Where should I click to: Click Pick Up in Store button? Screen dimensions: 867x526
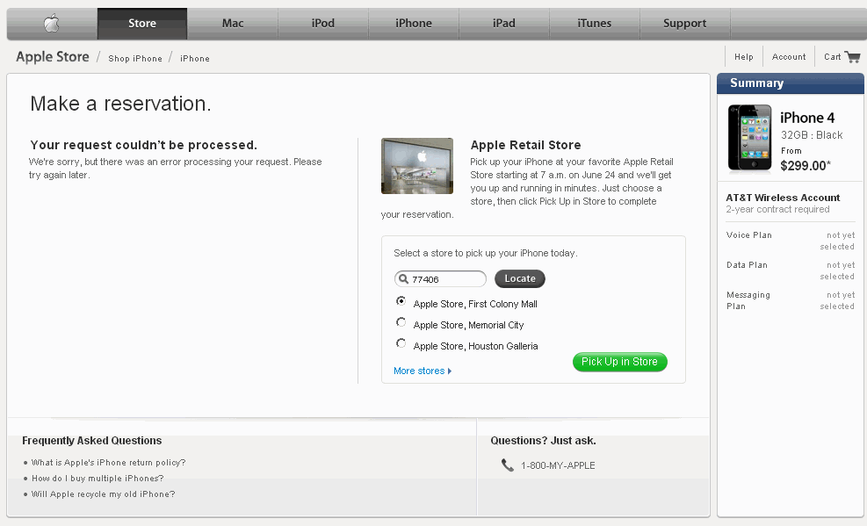[x=620, y=362]
